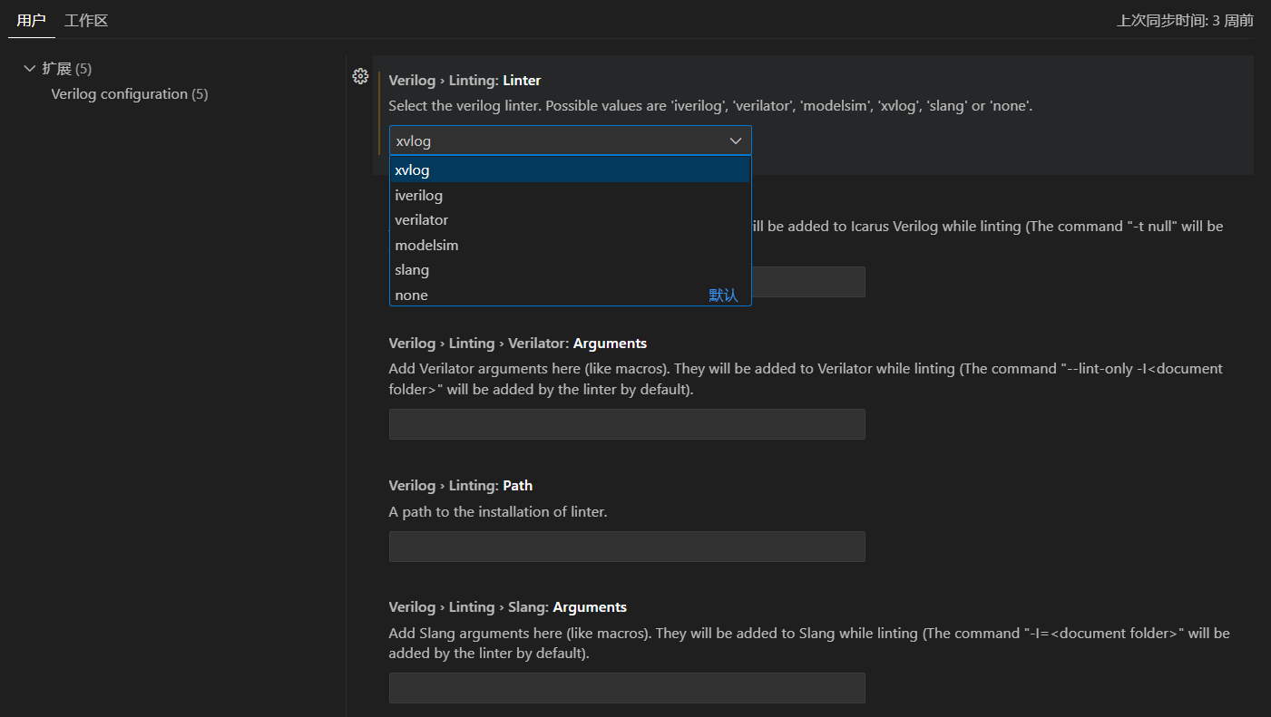Click the Icarus Verilog arguments input field
The image size is (1271, 717).
coord(807,282)
